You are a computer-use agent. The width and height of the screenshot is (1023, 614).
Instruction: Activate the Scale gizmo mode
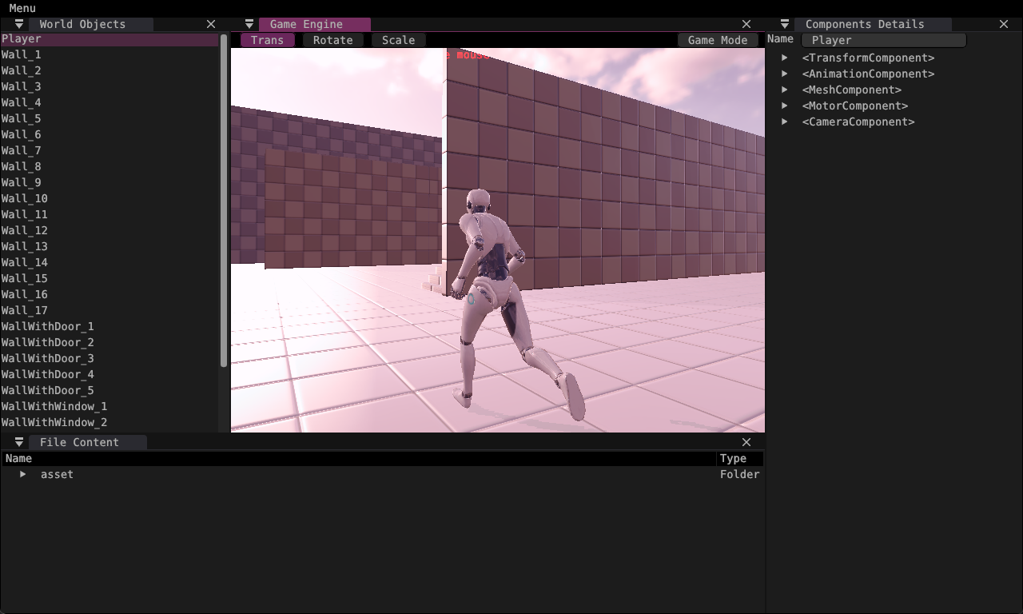pyautogui.click(x=398, y=40)
